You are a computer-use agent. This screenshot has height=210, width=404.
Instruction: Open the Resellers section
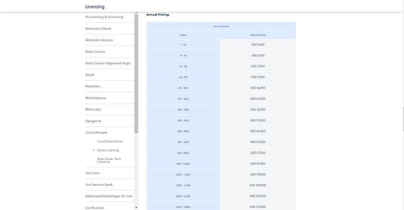(x=93, y=86)
